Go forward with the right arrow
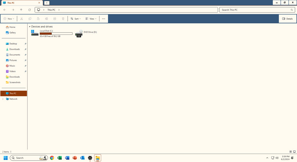This screenshot has height=162, width=297. click(x=13, y=10)
